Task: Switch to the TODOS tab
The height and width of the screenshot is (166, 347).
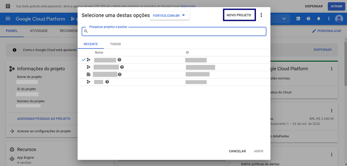Action: 116,44
